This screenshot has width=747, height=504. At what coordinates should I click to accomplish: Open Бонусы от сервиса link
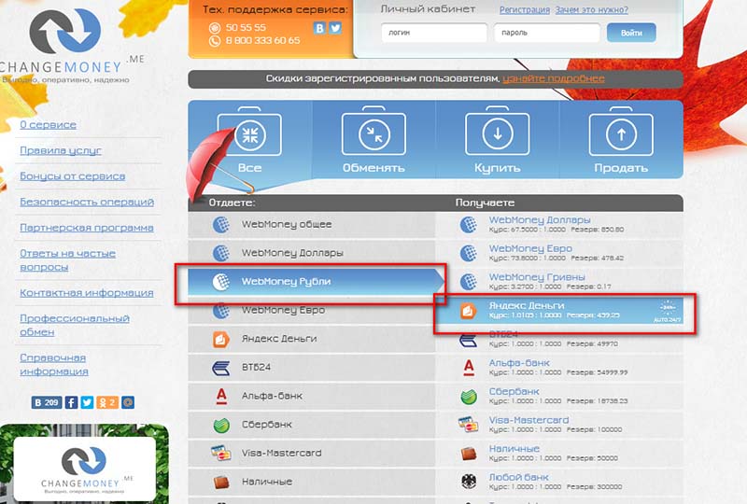click(x=73, y=176)
